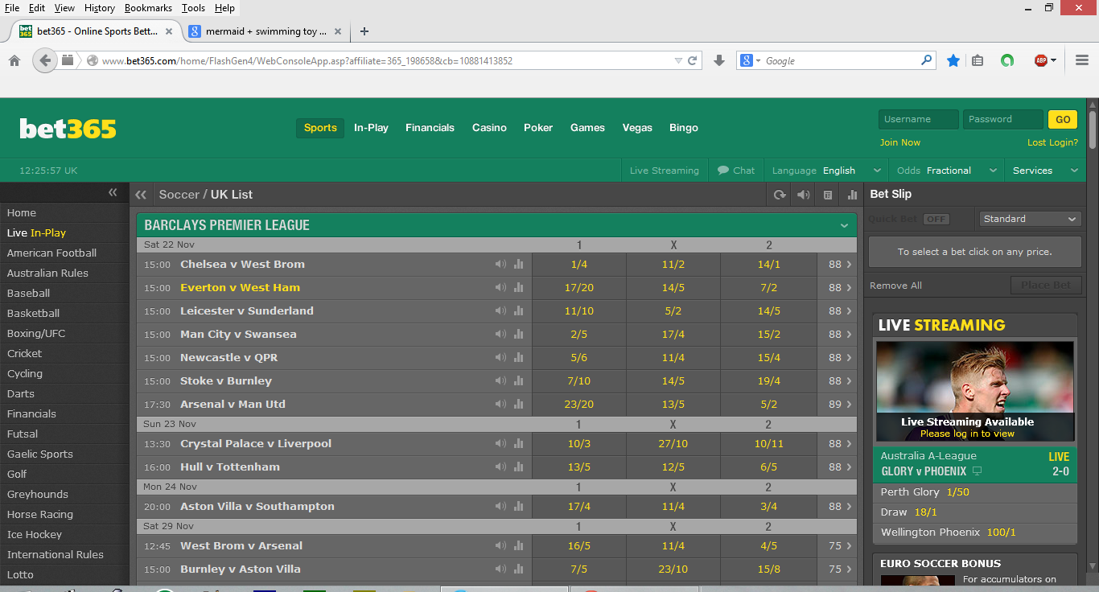Click the Join Now link
The width and height of the screenshot is (1099, 592).
pos(899,142)
